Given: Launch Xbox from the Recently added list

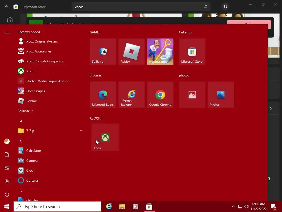Looking at the screenshot, I should [50, 71].
